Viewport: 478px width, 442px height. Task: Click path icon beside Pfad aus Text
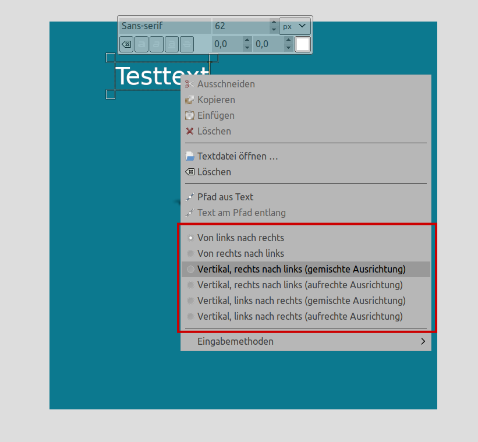click(190, 197)
